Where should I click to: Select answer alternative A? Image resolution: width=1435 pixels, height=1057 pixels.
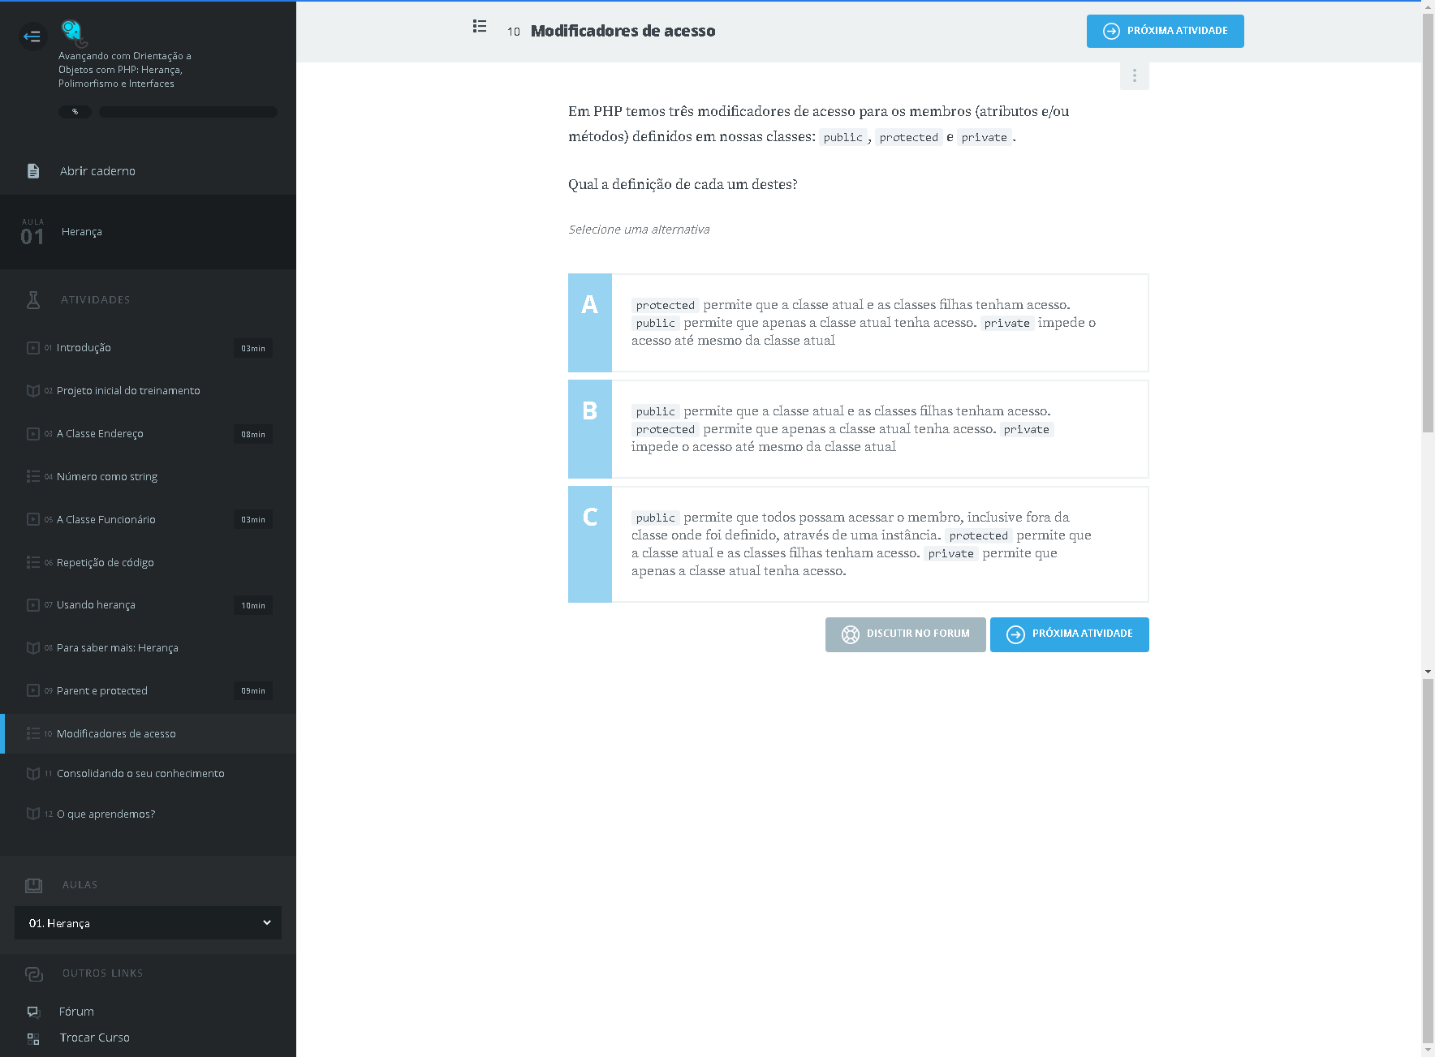[858, 323]
